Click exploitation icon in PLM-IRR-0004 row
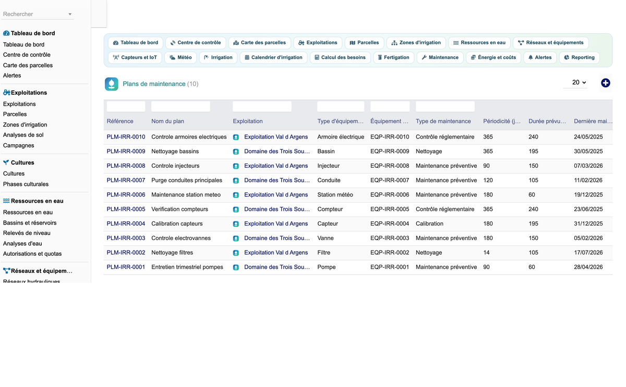Viewport: 626px width, 387px height. (x=236, y=224)
